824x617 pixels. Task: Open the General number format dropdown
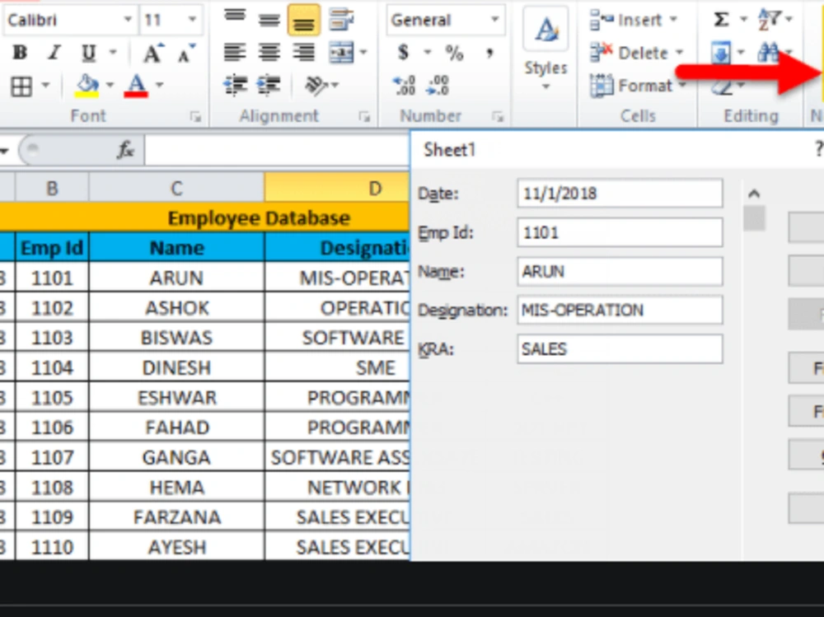[496, 20]
